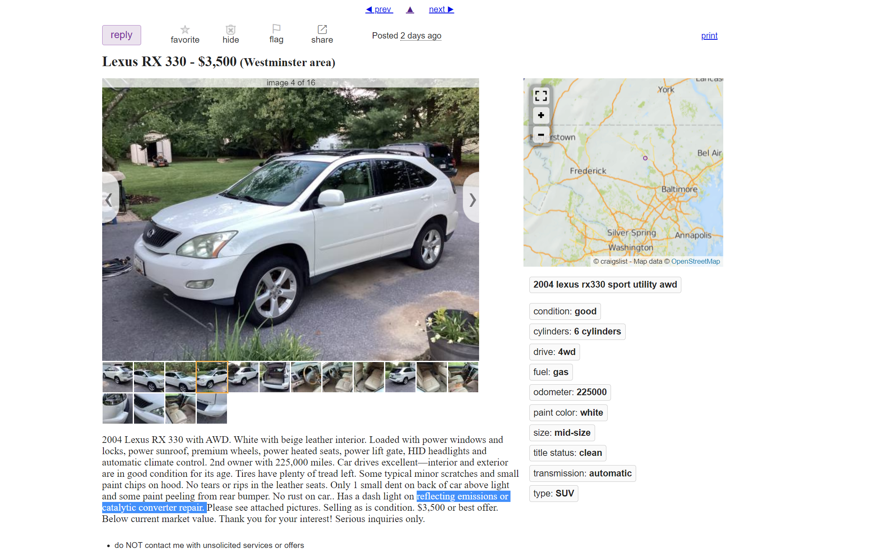The image size is (874, 553).
Task: Click the favorite star icon
Action: point(185,30)
